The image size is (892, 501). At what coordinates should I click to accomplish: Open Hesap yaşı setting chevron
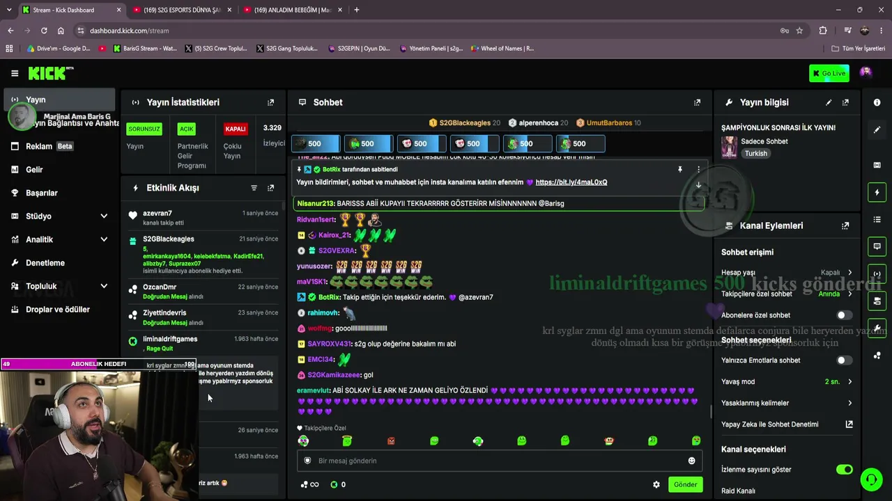pyautogui.click(x=849, y=273)
